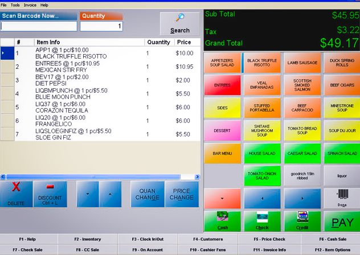360x255 pixels.
Task: Add Caesar Salad item
Action: click(302, 153)
